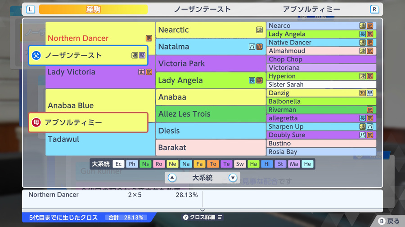
Task: Click the 速 badge on Nearco
Action: [362, 26]
